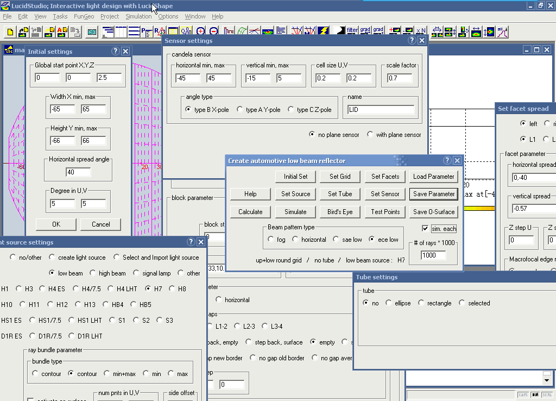Click the 'A' with colored map toolbar icon

62,32
